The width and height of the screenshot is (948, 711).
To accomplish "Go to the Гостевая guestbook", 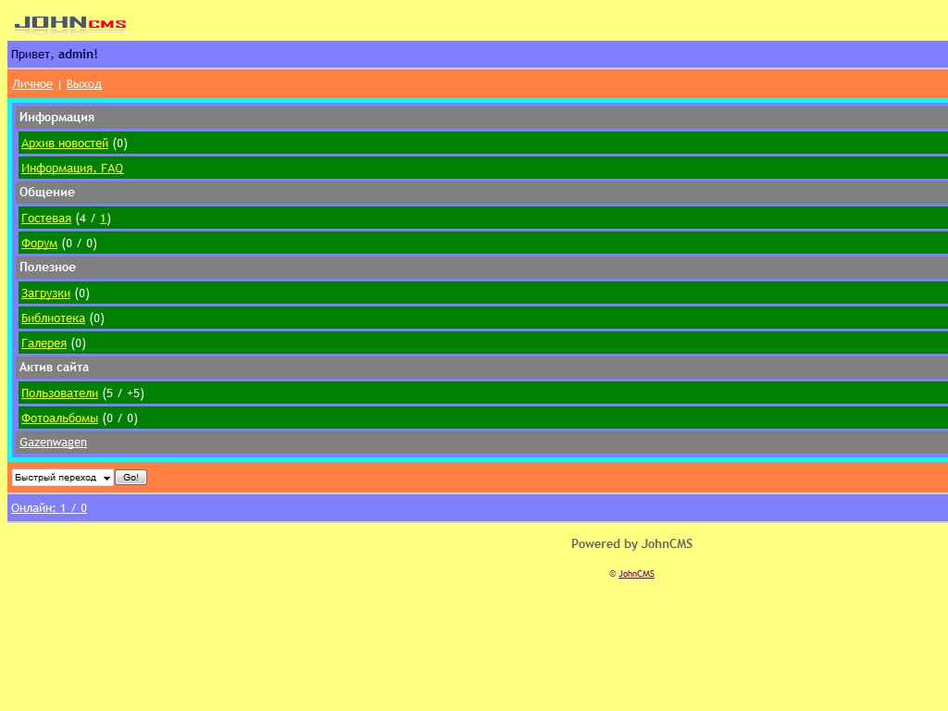I will tap(46, 218).
